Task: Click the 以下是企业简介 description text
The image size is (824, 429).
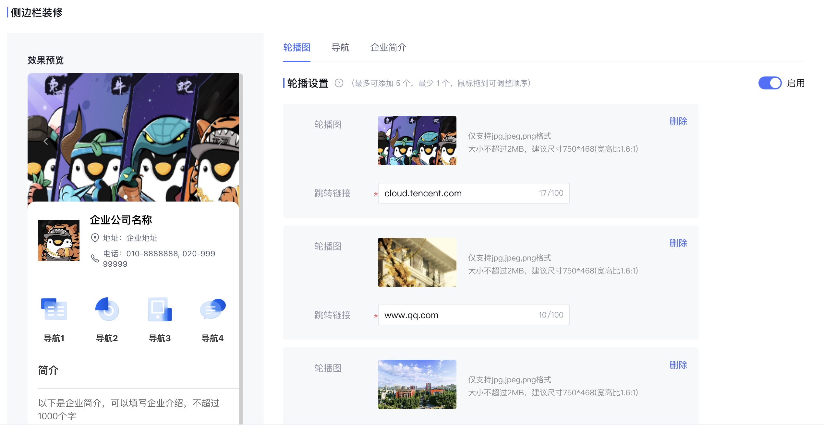Action: [129, 410]
